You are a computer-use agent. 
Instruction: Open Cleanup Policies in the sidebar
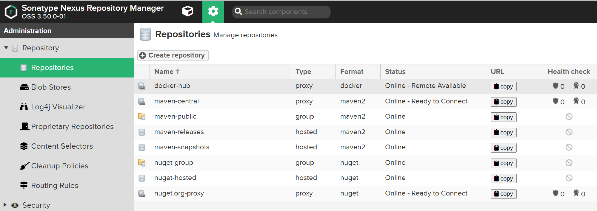[x=67, y=166]
